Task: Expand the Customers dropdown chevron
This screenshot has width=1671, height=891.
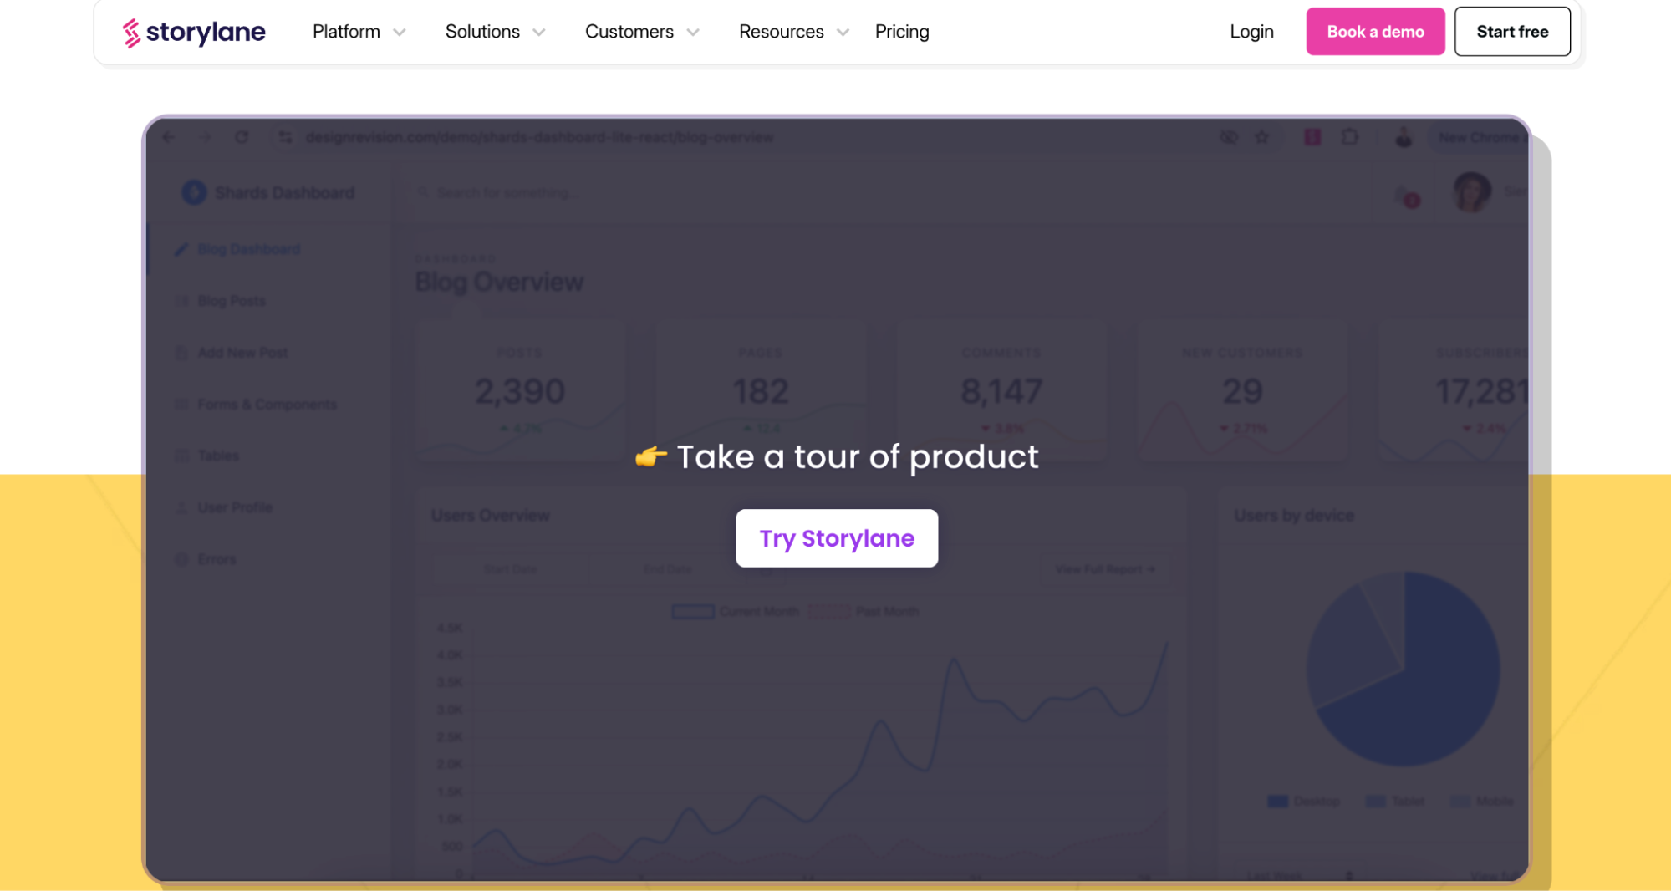Action: tap(693, 33)
